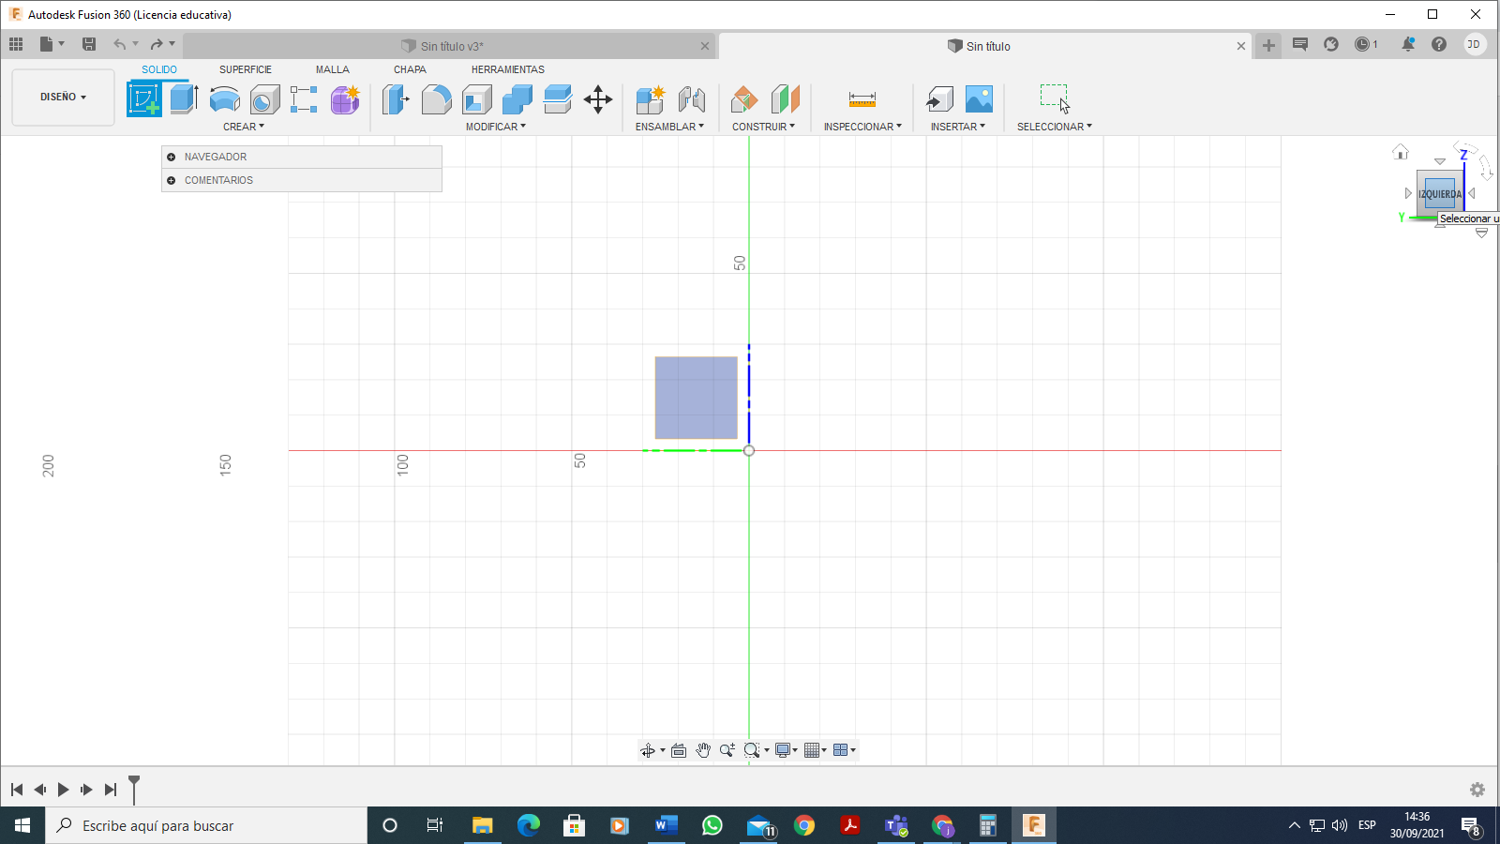Select the Extrude tool in CREAR
Image resolution: width=1500 pixels, height=844 pixels.
tap(181, 98)
